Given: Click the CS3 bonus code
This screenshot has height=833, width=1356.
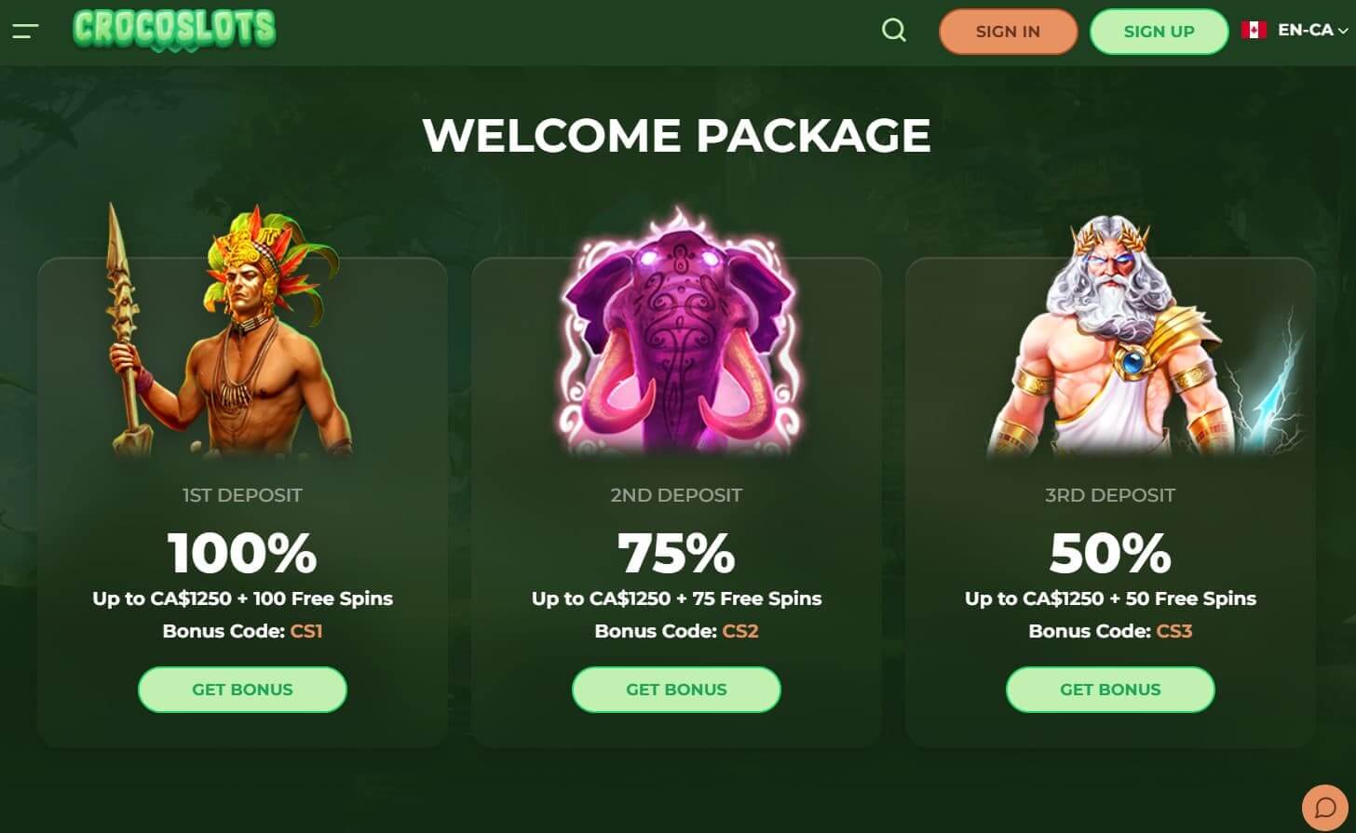Looking at the screenshot, I should (x=1174, y=631).
